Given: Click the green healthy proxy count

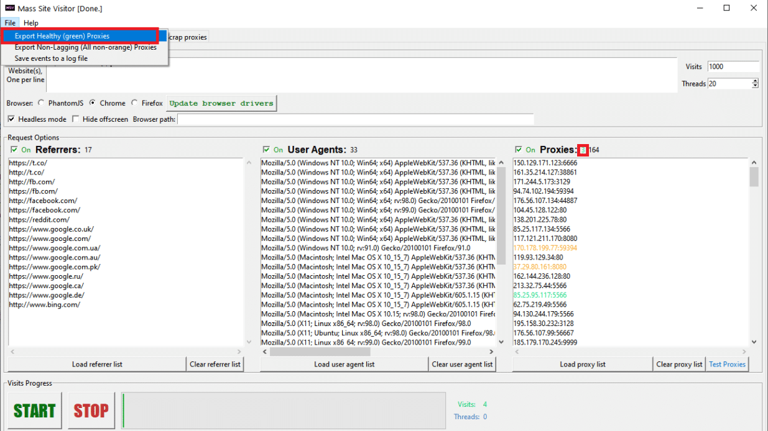Looking at the screenshot, I should [x=583, y=150].
